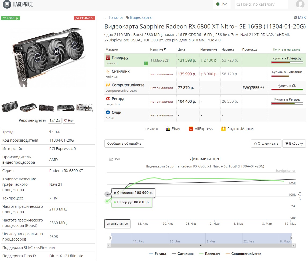This screenshot has height=261, width=308.
Task: Switch chart currency to USD
Action: tap(114, 159)
